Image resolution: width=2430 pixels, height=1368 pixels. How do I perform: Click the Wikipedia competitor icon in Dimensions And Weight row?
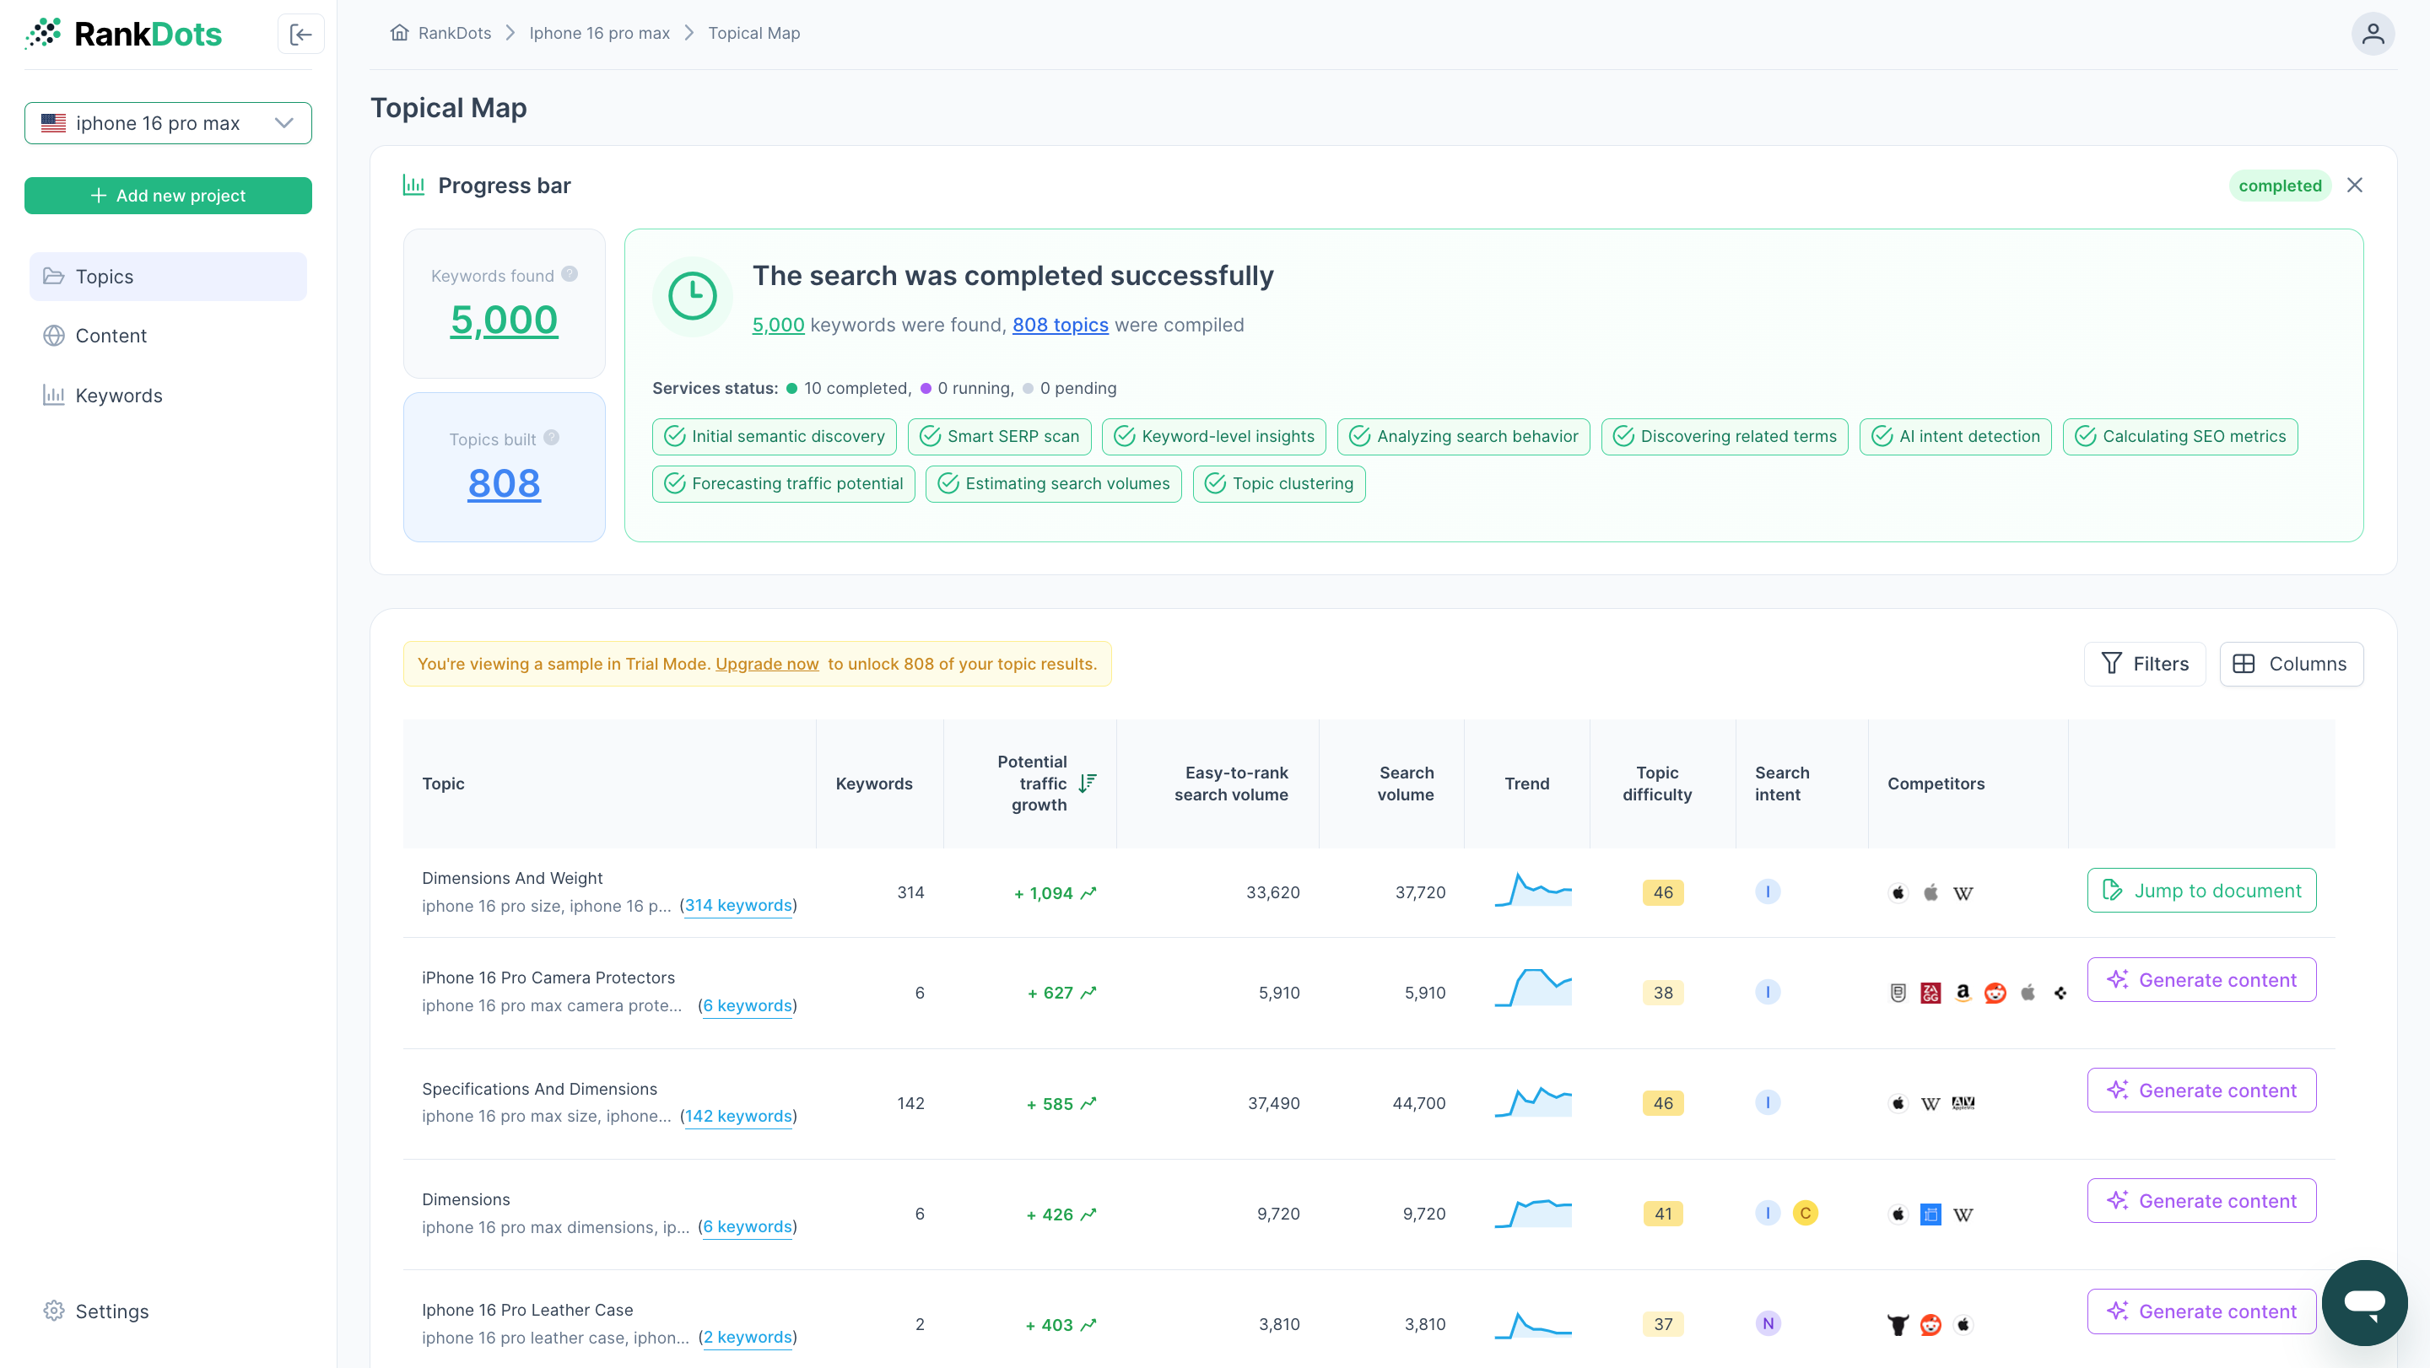[1962, 893]
